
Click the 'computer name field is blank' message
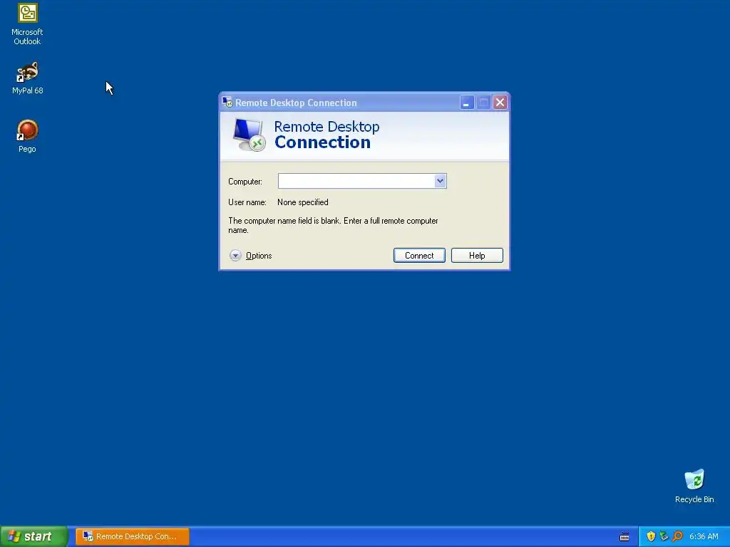(333, 226)
